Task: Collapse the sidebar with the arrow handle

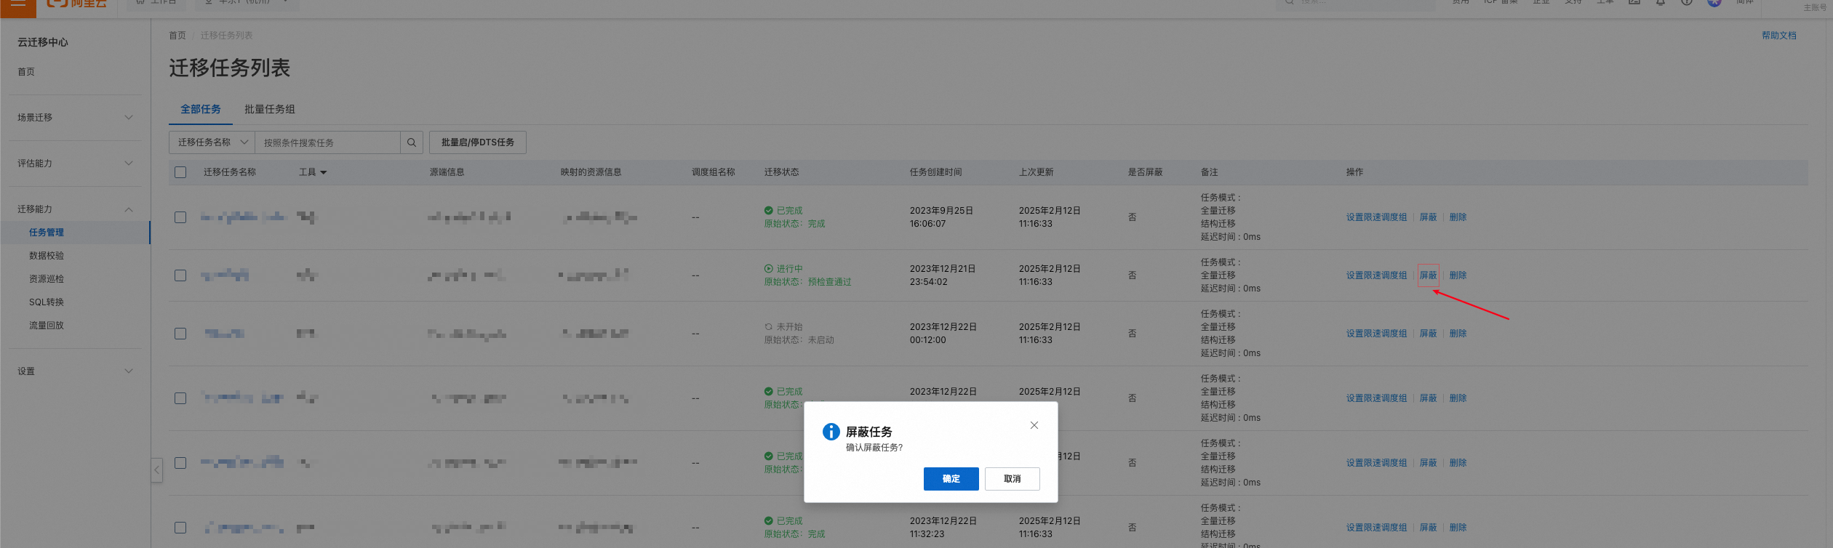Action: click(x=156, y=470)
